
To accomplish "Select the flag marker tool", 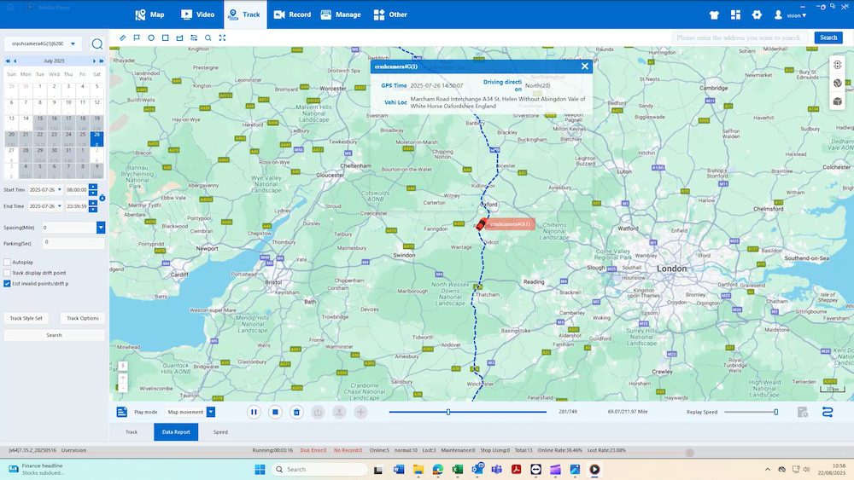I will point(137,38).
